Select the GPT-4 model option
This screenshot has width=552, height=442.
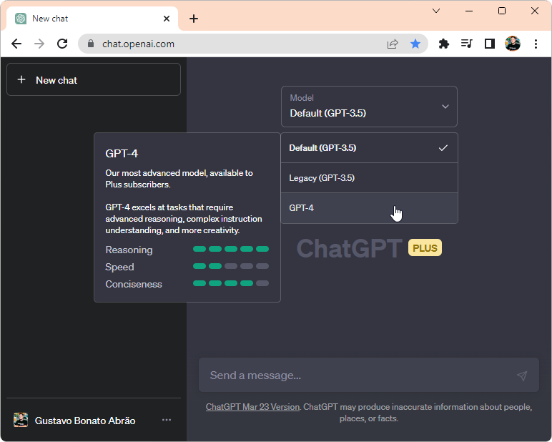[x=369, y=208]
